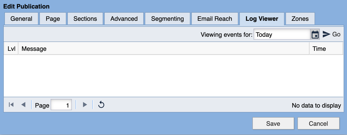Select the Zones tab
Viewport: 347px width, 135px height.
300,19
